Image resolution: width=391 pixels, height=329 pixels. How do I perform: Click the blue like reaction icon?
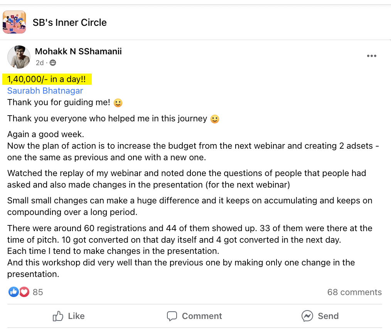13,292
